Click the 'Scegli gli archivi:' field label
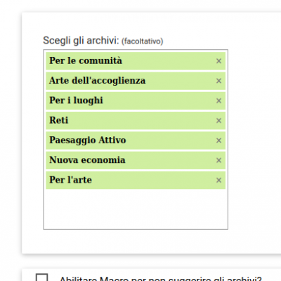This screenshot has height=281, width=281. pyautogui.click(x=81, y=41)
